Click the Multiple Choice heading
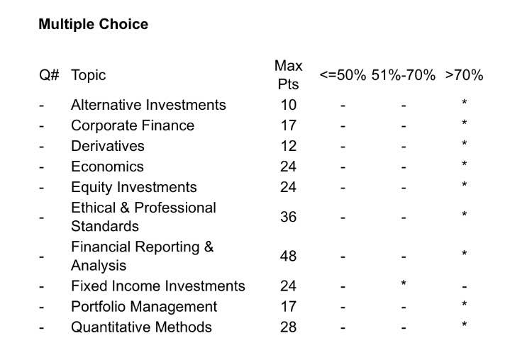The width and height of the screenshot is (532, 355). point(93,24)
